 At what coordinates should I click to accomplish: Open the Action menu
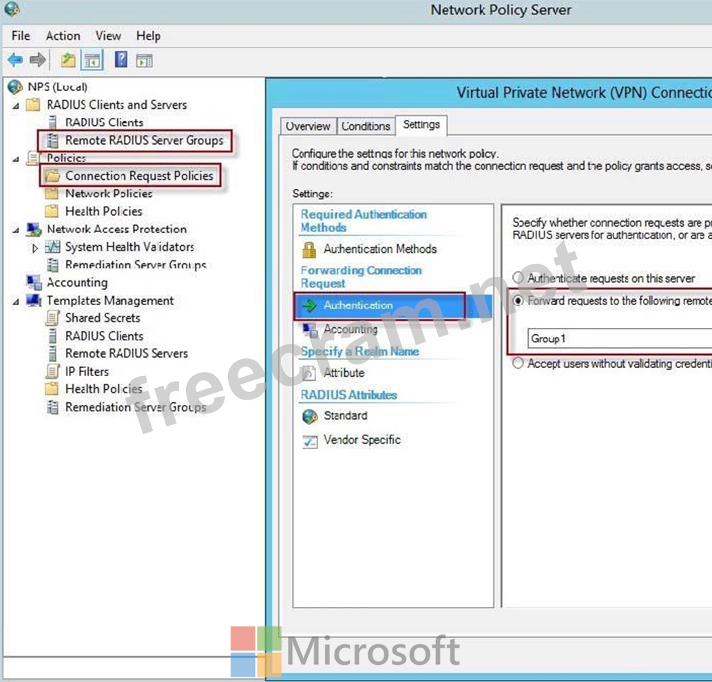63,35
